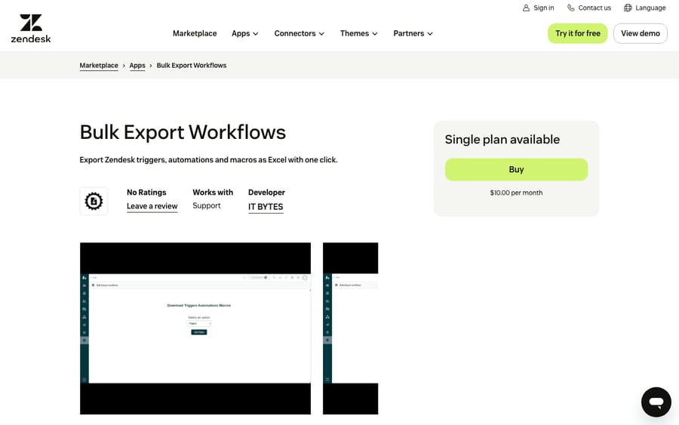The image size is (679, 425).
Task: Click the Leave a review link
Action: pyautogui.click(x=152, y=206)
